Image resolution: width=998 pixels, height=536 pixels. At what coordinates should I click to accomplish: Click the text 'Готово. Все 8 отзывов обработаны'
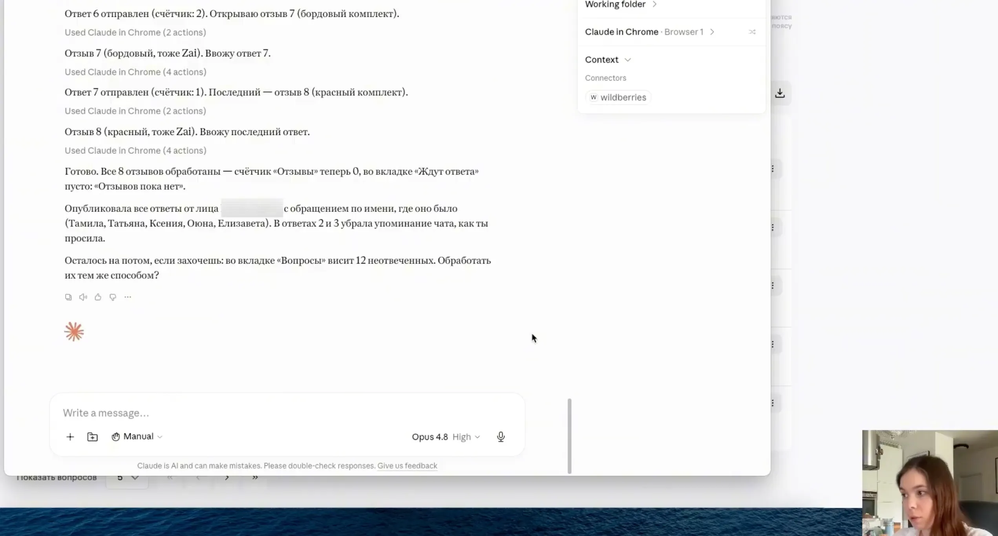143,171
